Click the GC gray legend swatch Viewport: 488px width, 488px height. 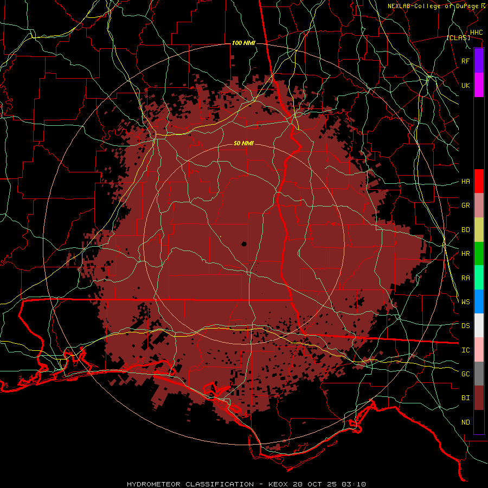[x=479, y=374]
